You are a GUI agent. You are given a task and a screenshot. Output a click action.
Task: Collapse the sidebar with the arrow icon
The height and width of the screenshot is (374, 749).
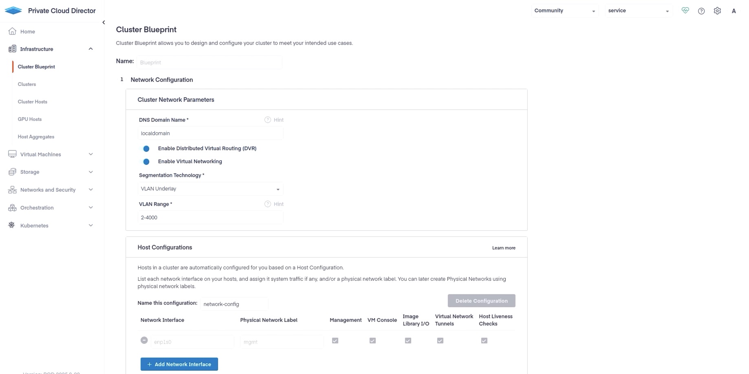104,22
